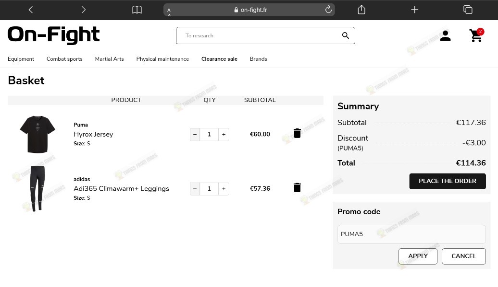
Task: Click the promo code field containing PUMA5
Action: (x=411, y=234)
